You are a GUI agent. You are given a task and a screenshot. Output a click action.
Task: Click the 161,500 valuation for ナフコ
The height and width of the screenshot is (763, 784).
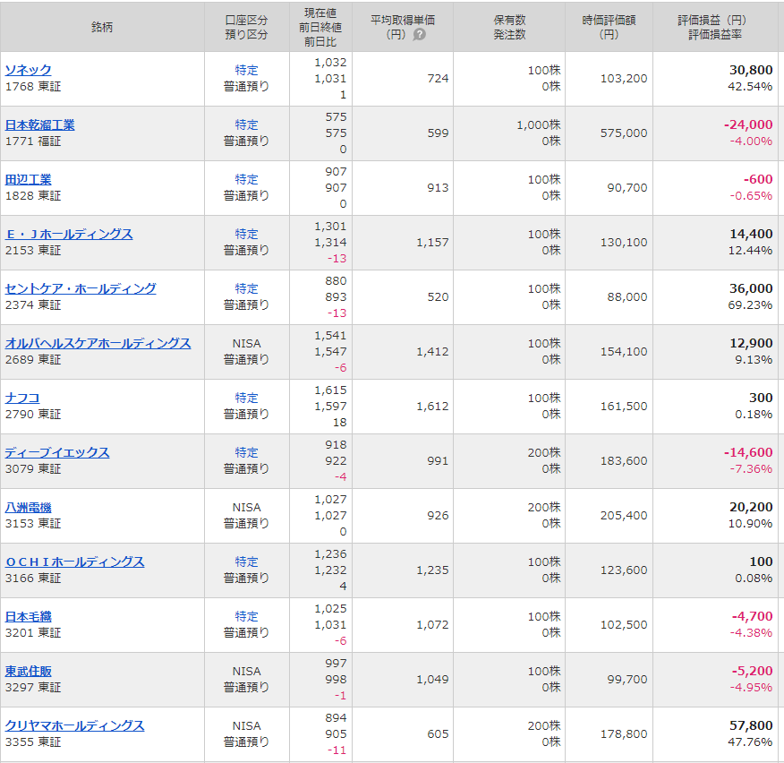[624, 407]
